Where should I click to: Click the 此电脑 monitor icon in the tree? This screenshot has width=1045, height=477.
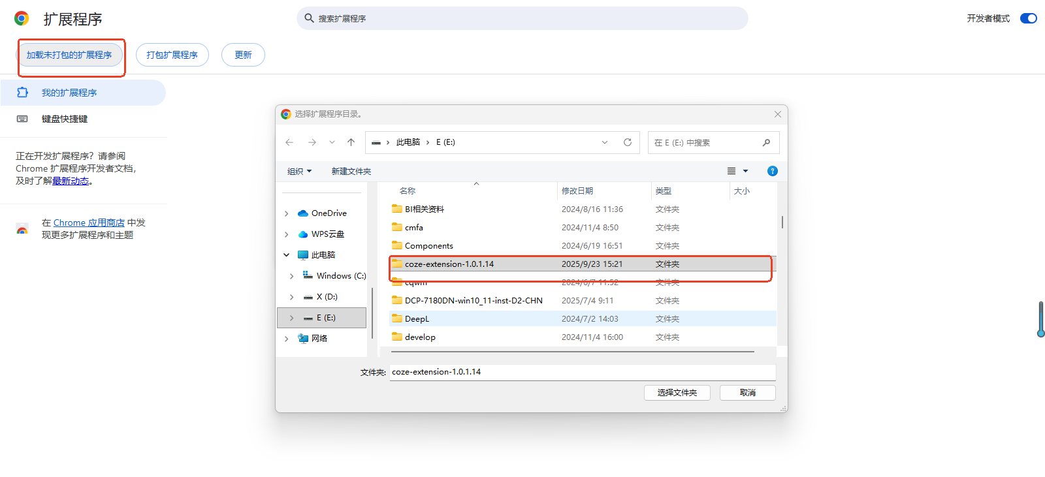303,255
